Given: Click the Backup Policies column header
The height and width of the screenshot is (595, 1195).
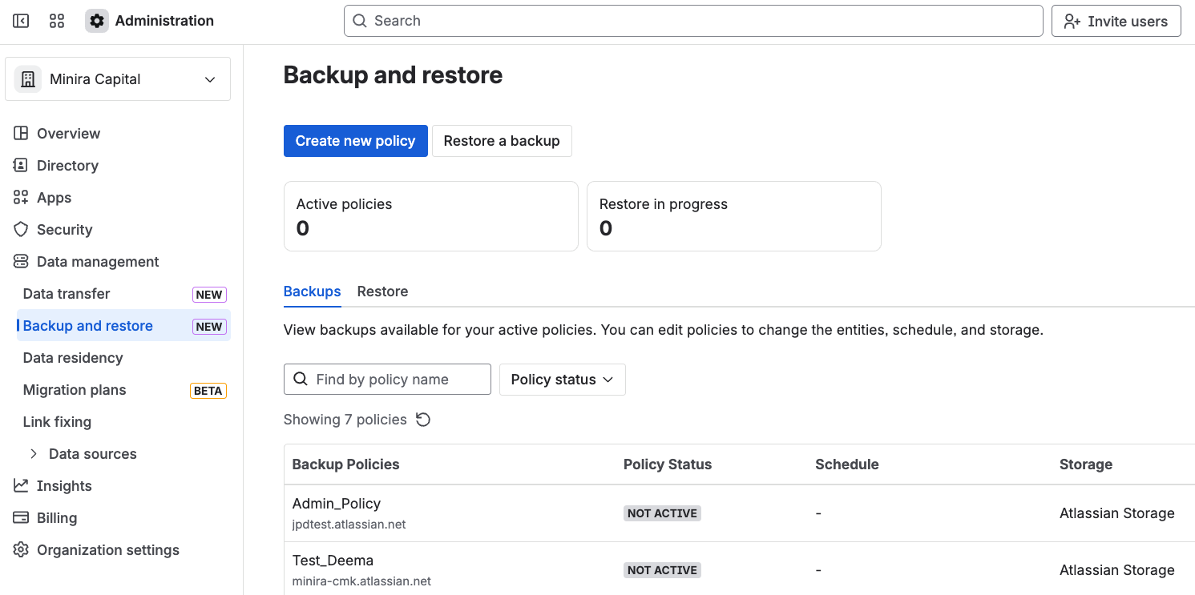Looking at the screenshot, I should [x=345, y=464].
